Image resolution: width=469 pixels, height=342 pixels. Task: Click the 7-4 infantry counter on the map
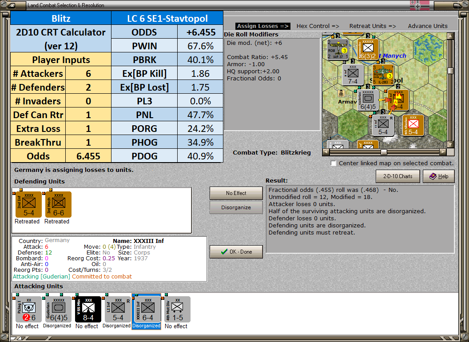pos(353,75)
